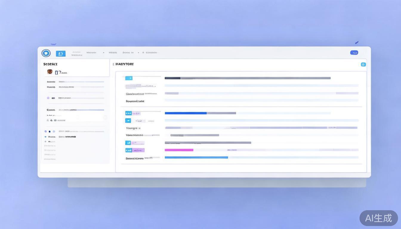Open the first text item in the top navigation
This screenshot has height=229, width=401.
click(x=77, y=53)
